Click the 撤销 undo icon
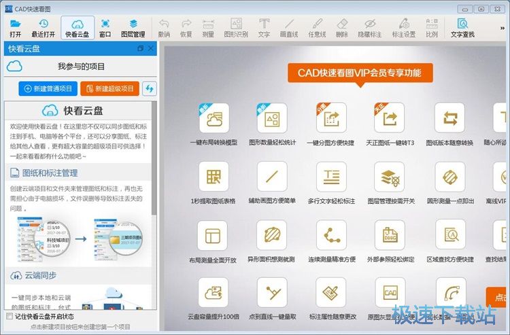 tap(164, 28)
